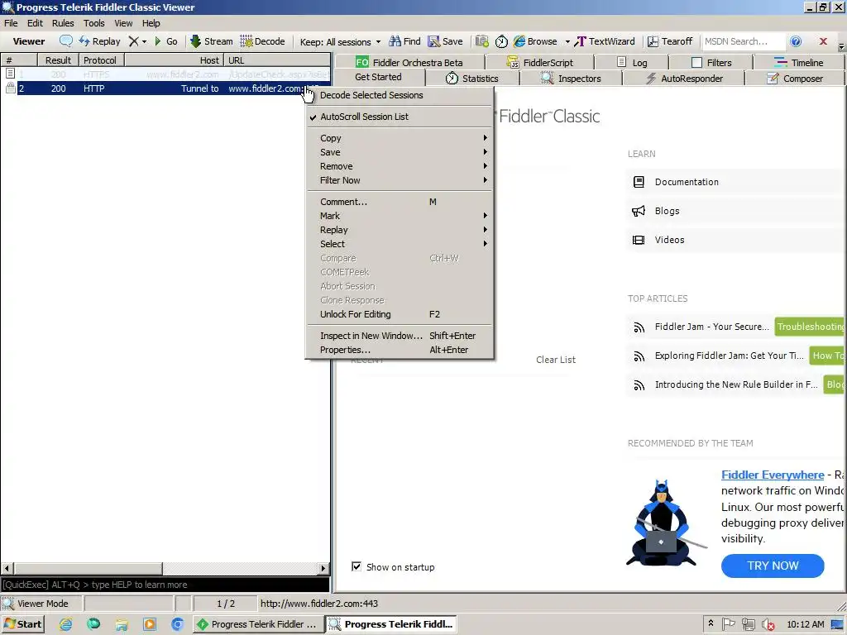Click the Windows Start button
The width and height of the screenshot is (847, 635).
[23, 624]
